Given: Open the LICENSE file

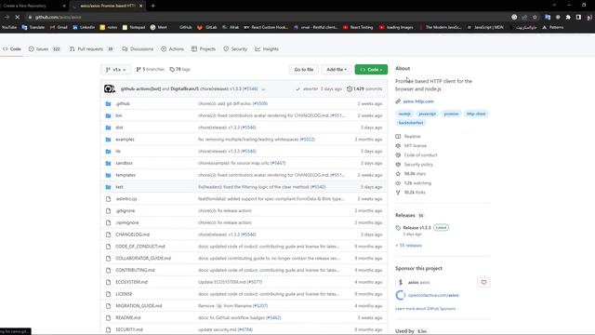Looking at the screenshot, I should [x=124, y=294].
